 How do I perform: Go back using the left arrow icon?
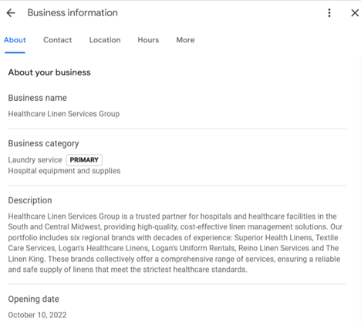coord(11,13)
